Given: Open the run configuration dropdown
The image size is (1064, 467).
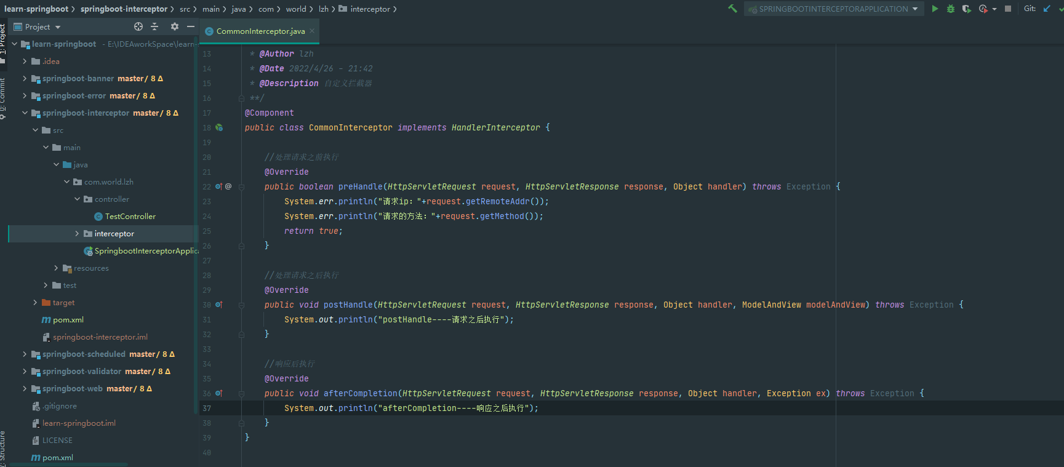Looking at the screenshot, I should click(834, 9).
